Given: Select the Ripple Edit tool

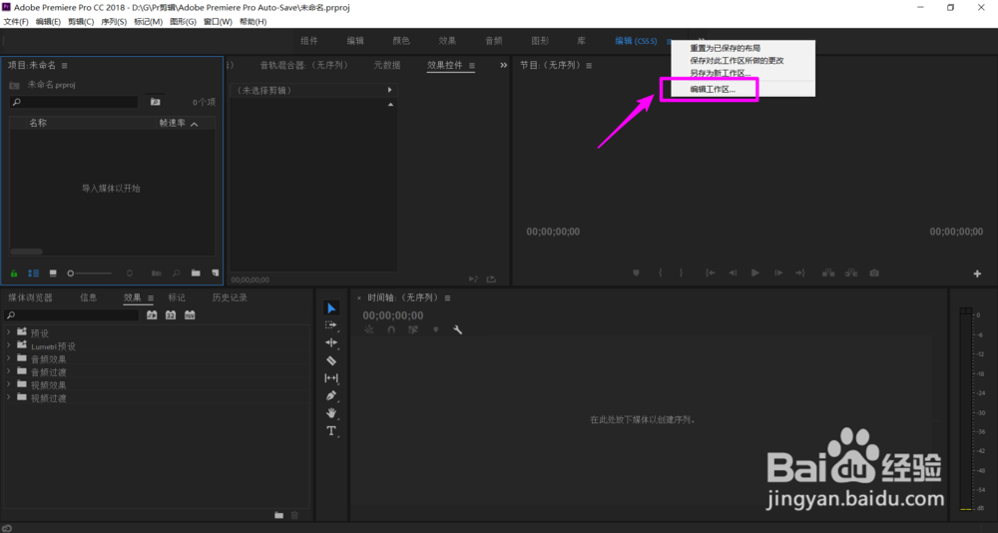Looking at the screenshot, I should pyautogui.click(x=331, y=342).
